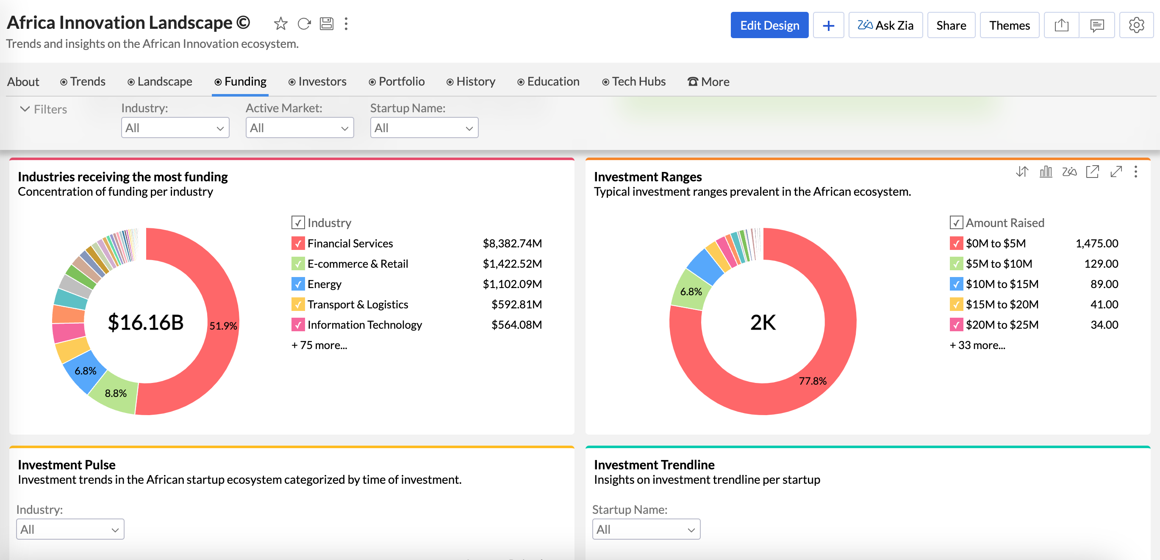Select the Funding tab
This screenshot has width=1160, height=560.
pos(241,81)
